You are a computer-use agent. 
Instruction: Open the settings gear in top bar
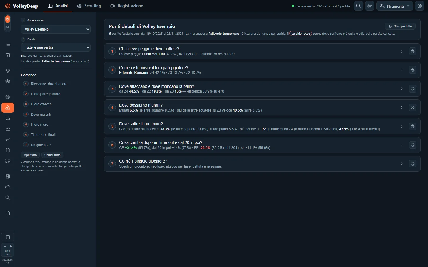(x=420, y=6)
